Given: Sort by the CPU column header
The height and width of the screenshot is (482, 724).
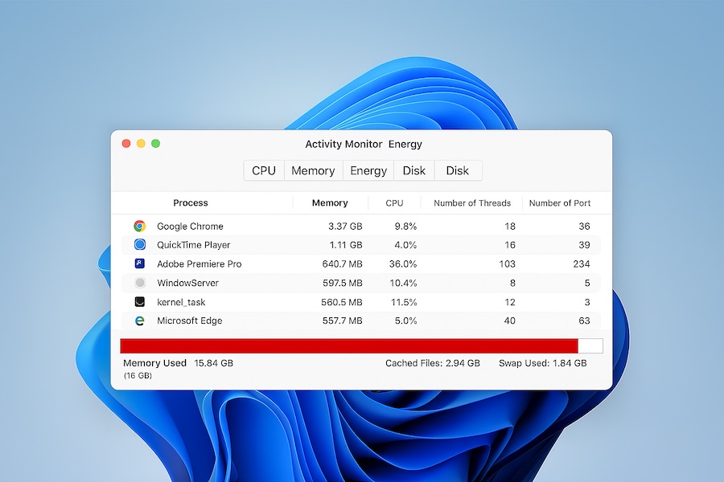Looking at the screenshot, I should click(x=393, y=203).
